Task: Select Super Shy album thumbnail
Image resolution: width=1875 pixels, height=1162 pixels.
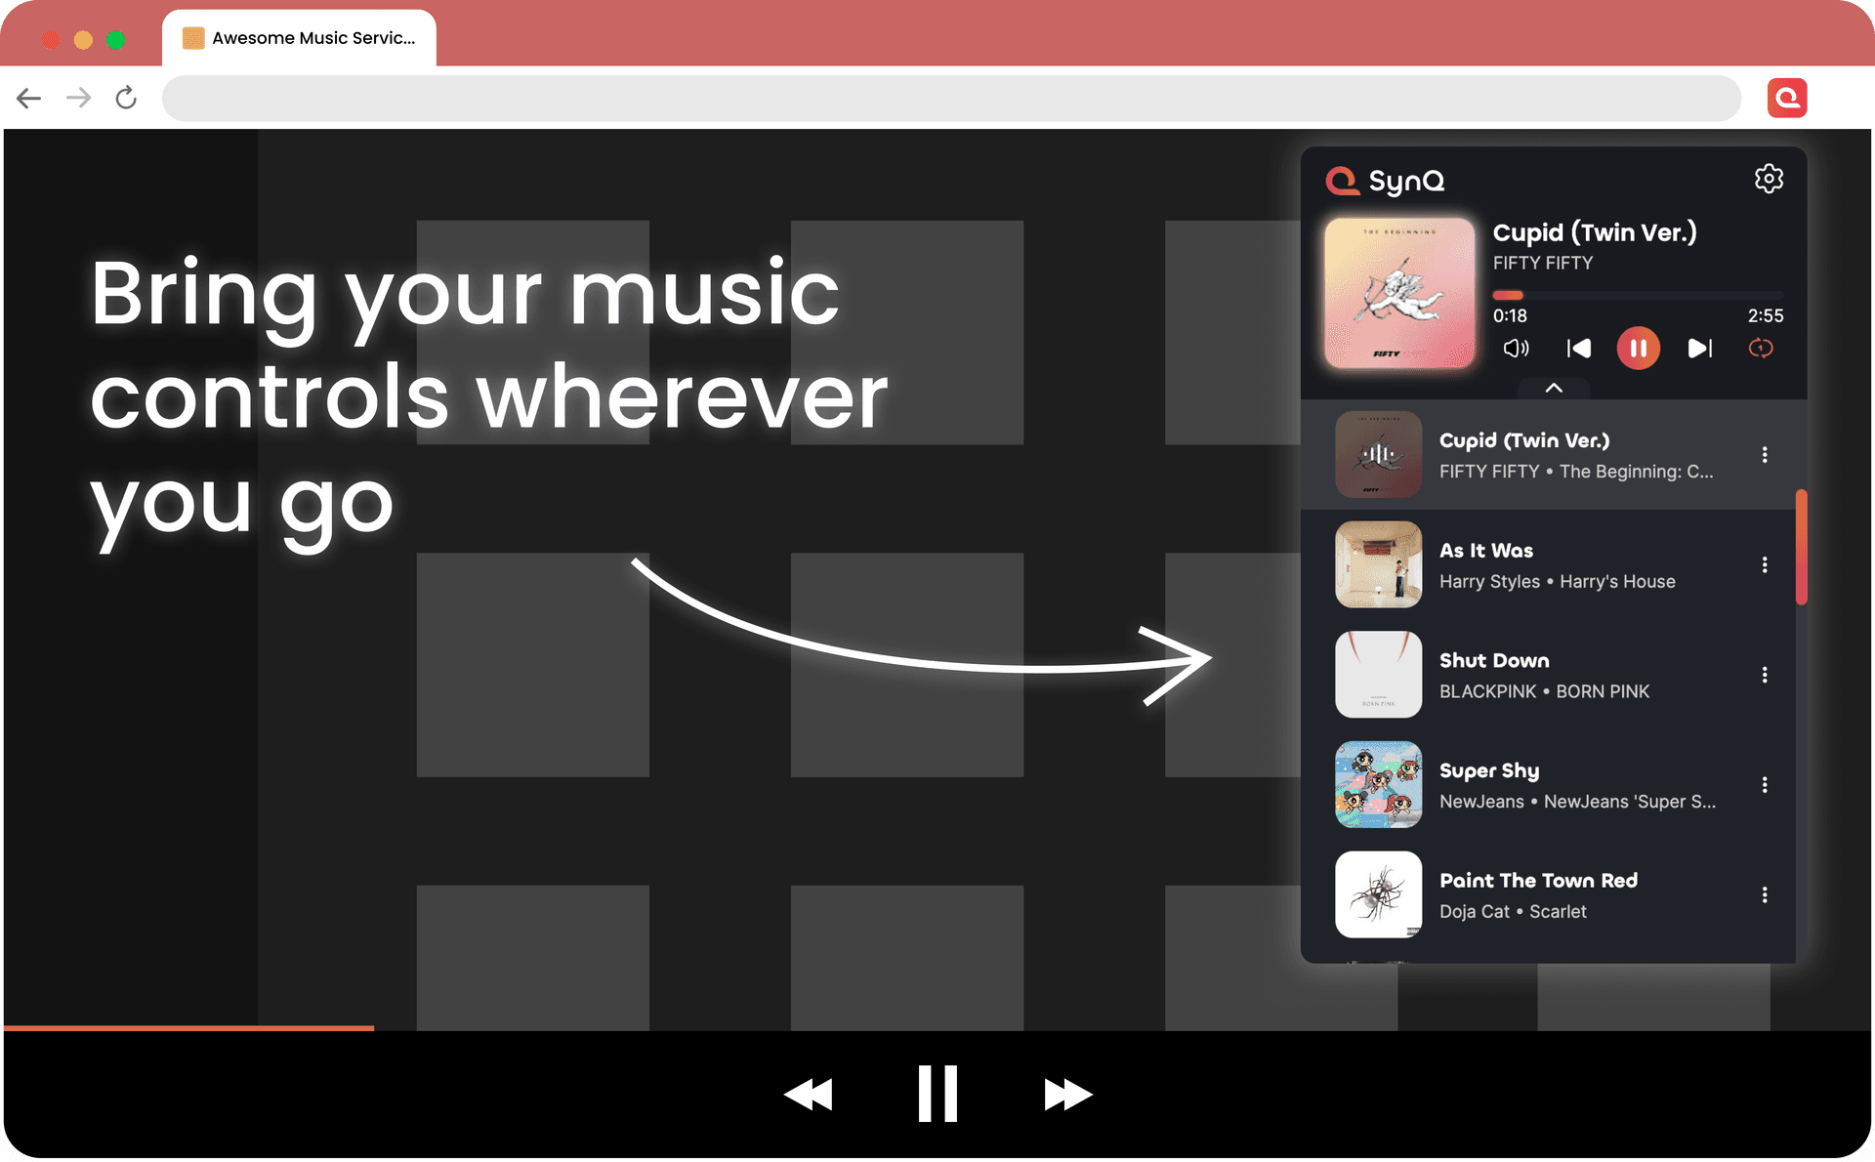Action: pyautogui.click(x=1378, y=785)
